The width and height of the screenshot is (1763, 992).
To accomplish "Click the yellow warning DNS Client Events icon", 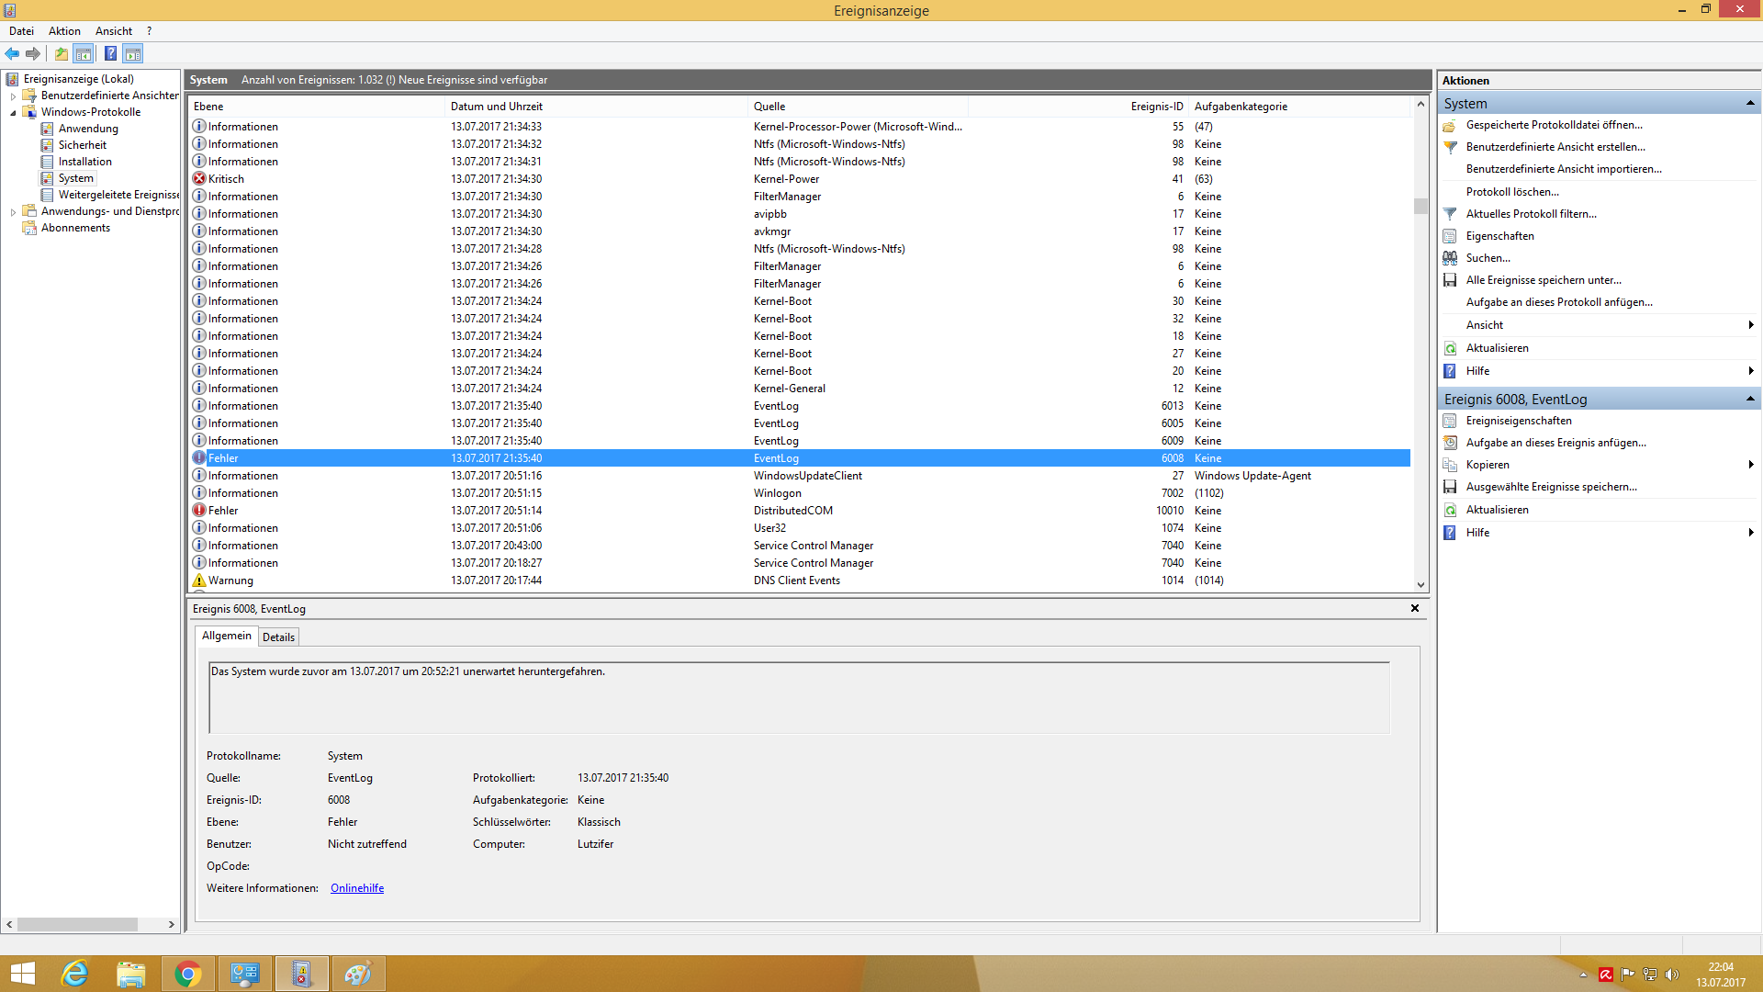I will click(198, 581).
